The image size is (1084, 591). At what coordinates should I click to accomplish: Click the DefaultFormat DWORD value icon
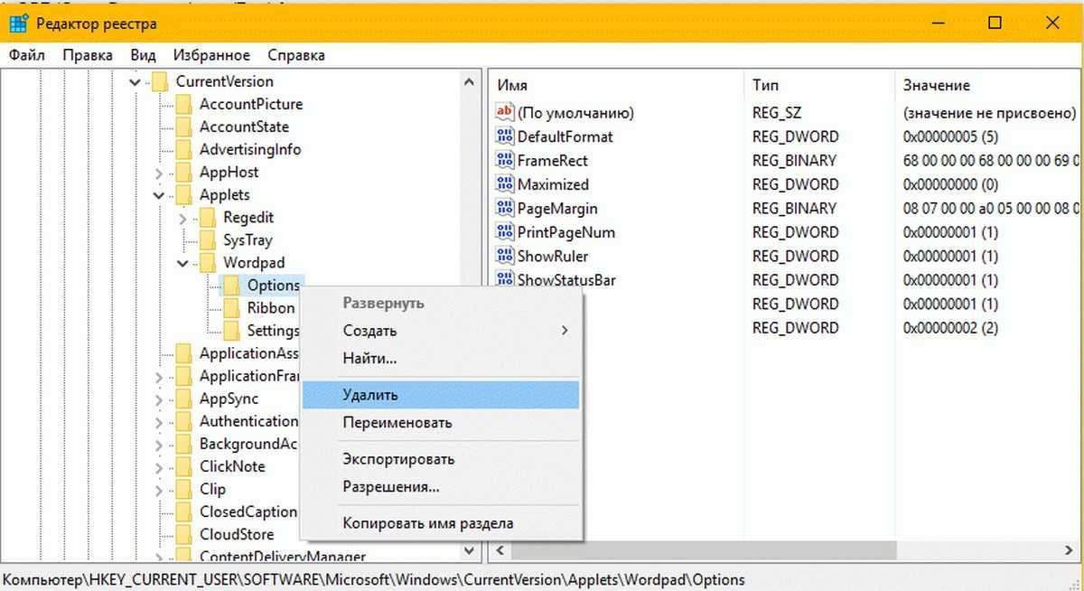(x=504, y=137)
